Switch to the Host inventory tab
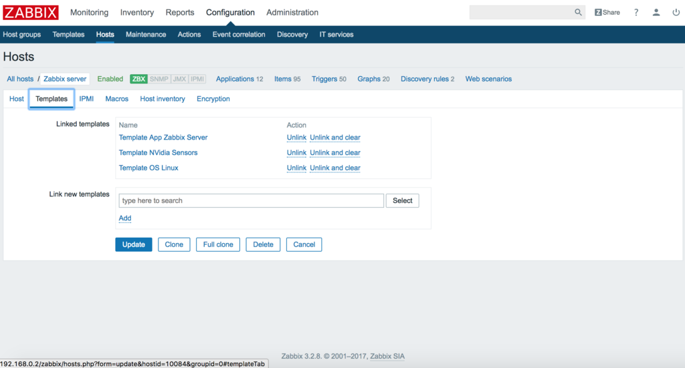 coord(163,99)
